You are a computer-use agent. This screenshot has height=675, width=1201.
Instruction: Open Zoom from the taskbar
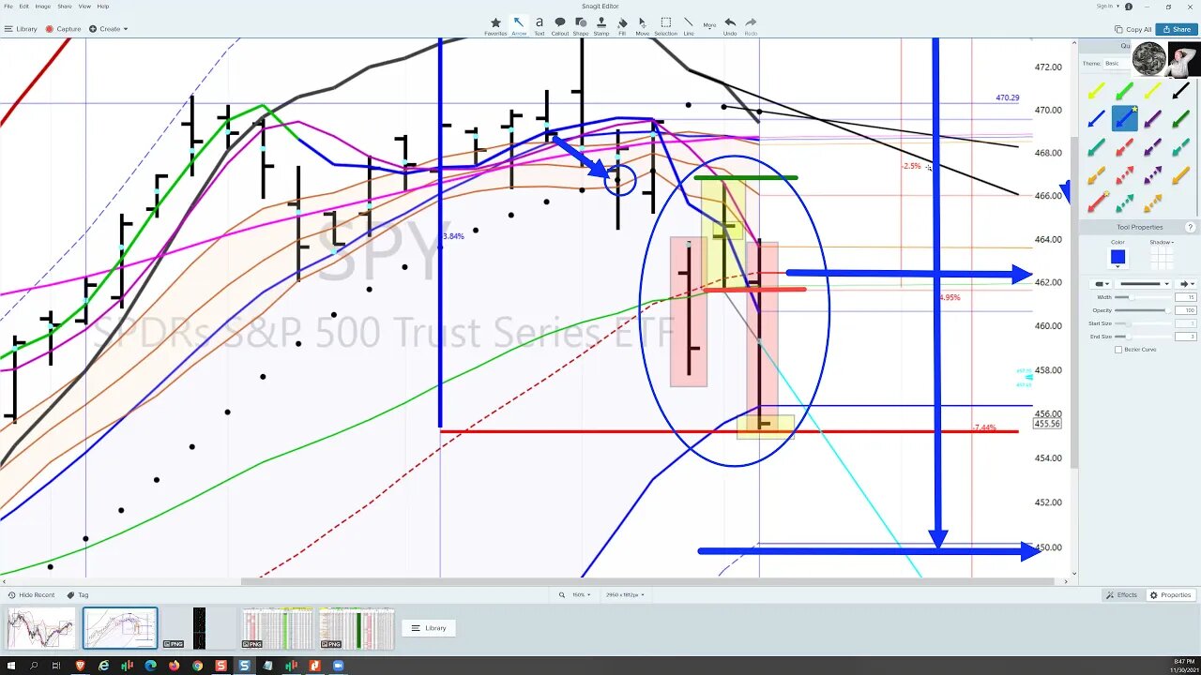pyautogui.click(x=339, y=666)
